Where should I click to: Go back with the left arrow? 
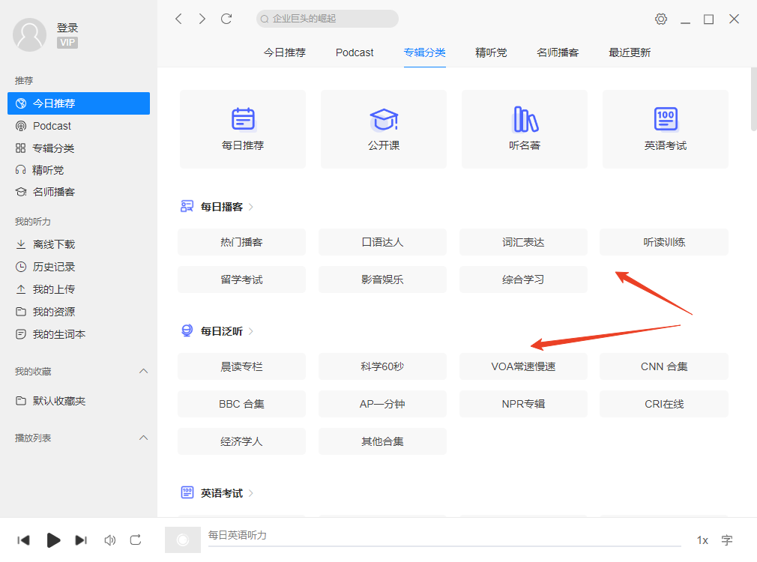point(178,19)
